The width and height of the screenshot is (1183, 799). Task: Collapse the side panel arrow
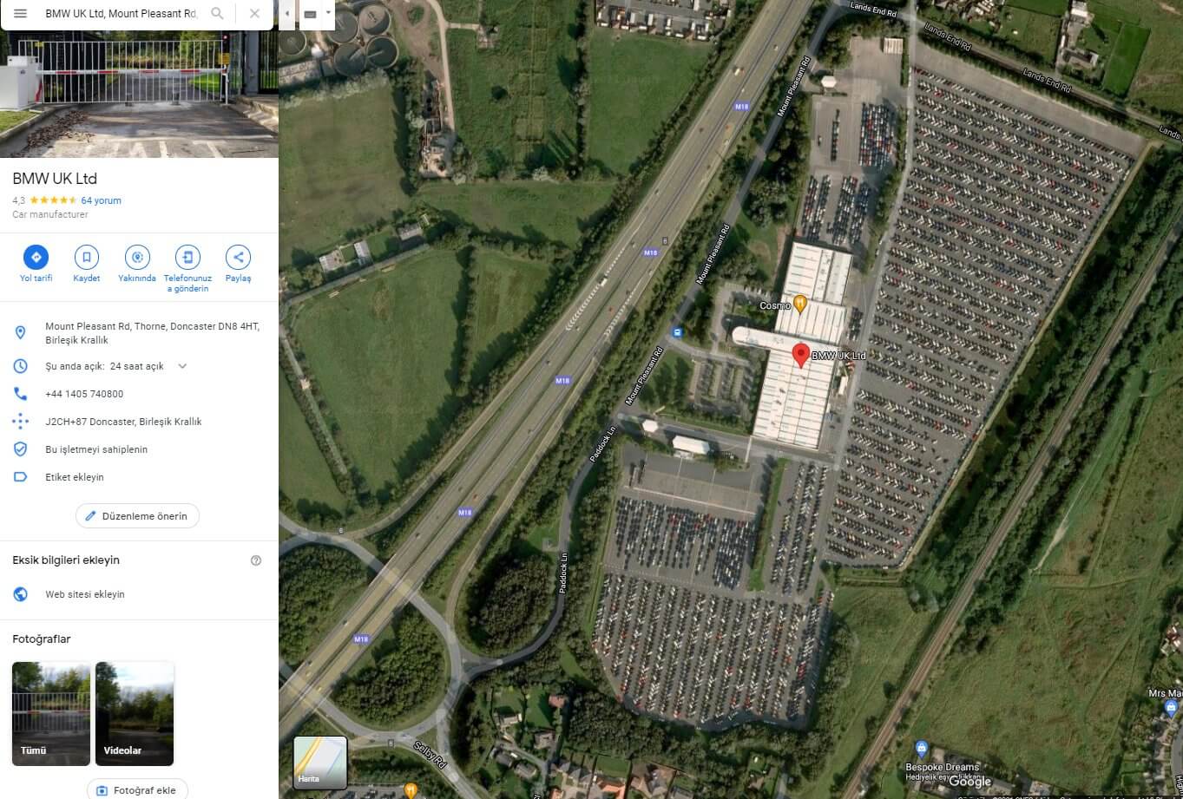pyautogui.click(x=287, y=14)
